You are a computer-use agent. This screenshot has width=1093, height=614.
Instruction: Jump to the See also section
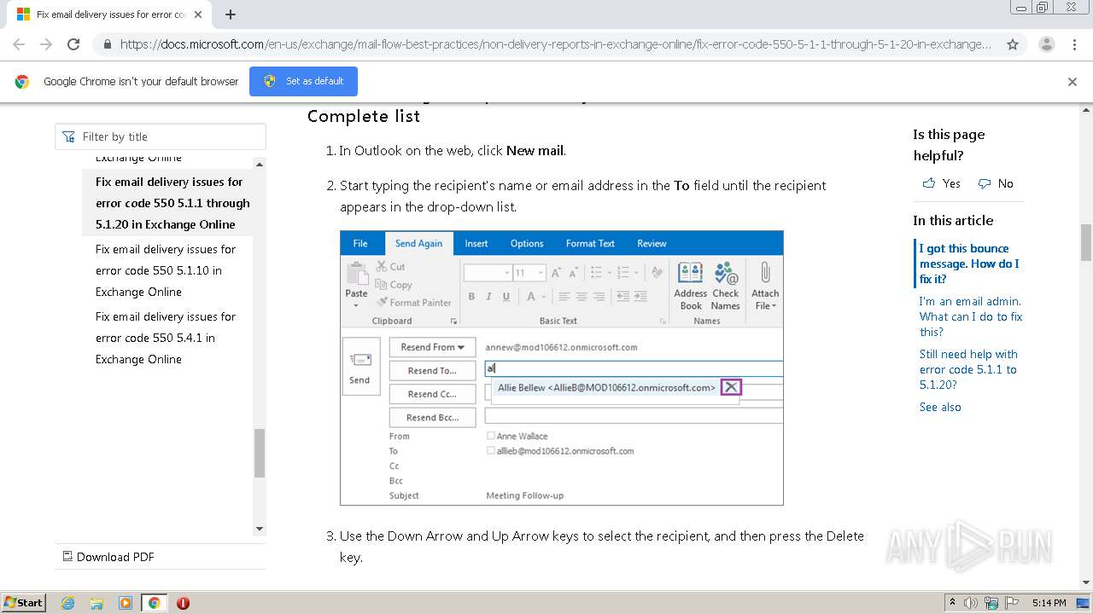pyautogui.click(x=940, y=407)
